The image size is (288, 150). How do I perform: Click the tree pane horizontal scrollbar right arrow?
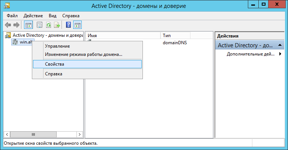point(79,134)
